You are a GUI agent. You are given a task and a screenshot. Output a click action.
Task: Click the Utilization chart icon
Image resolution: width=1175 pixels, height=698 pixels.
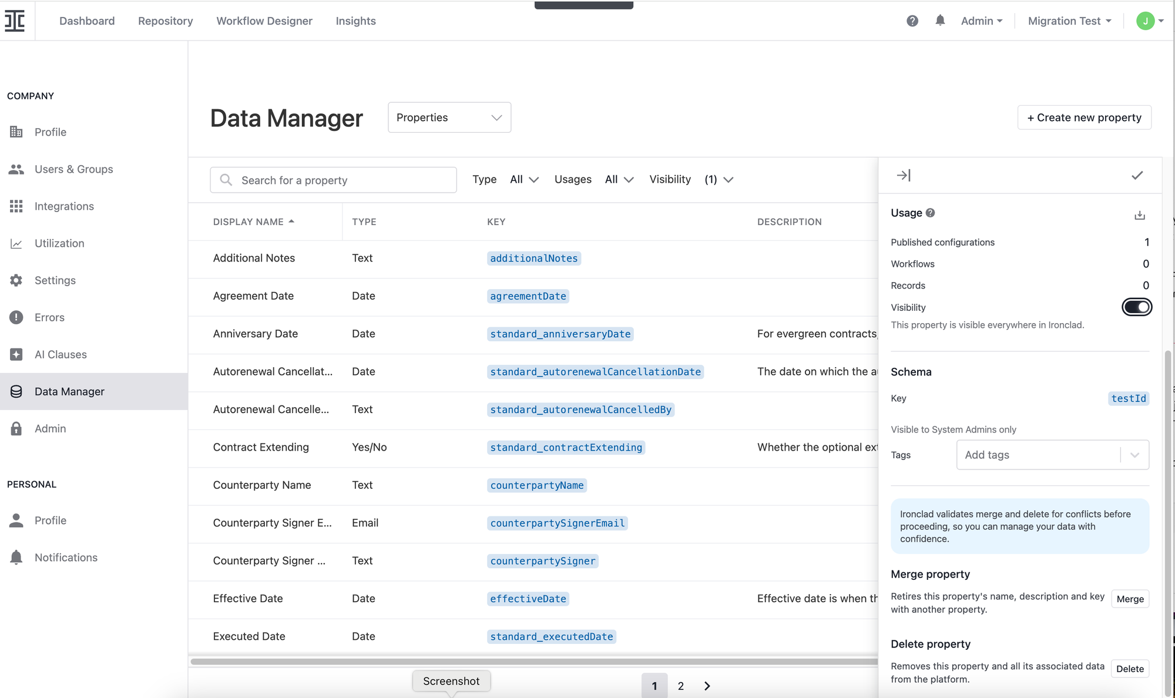click(x=16, y=243)
